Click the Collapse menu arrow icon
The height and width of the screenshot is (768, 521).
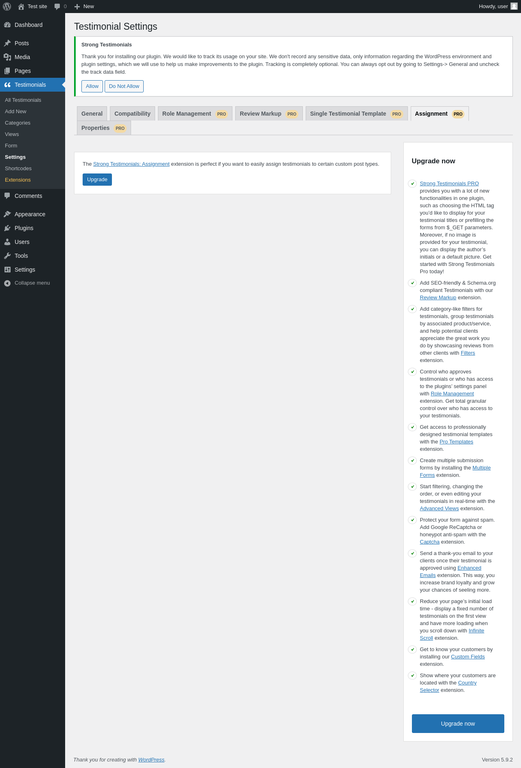[7, 283]
